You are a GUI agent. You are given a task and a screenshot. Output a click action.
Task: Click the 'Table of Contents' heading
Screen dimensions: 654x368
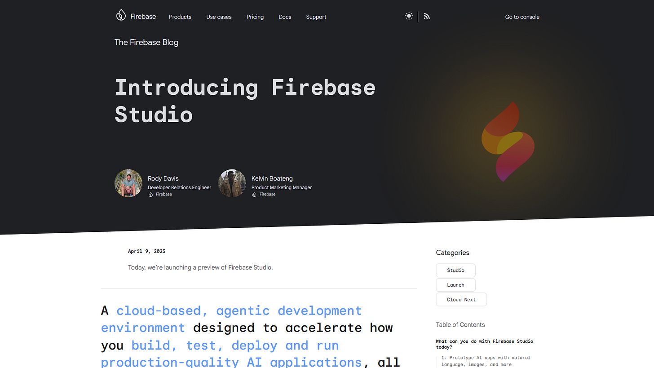click(x=460, y=324)
